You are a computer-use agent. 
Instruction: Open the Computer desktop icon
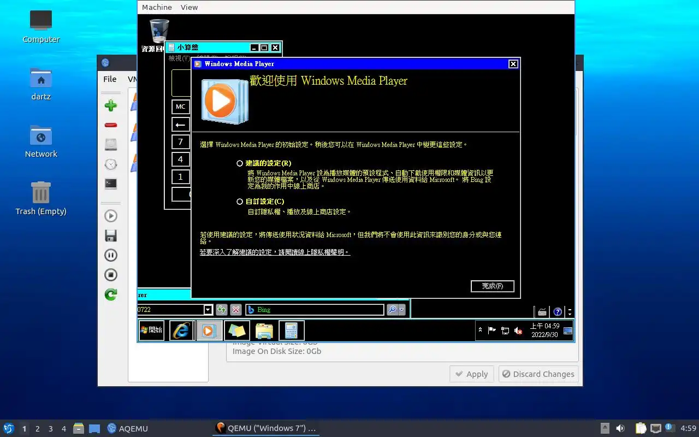click(x=41, y=27)
